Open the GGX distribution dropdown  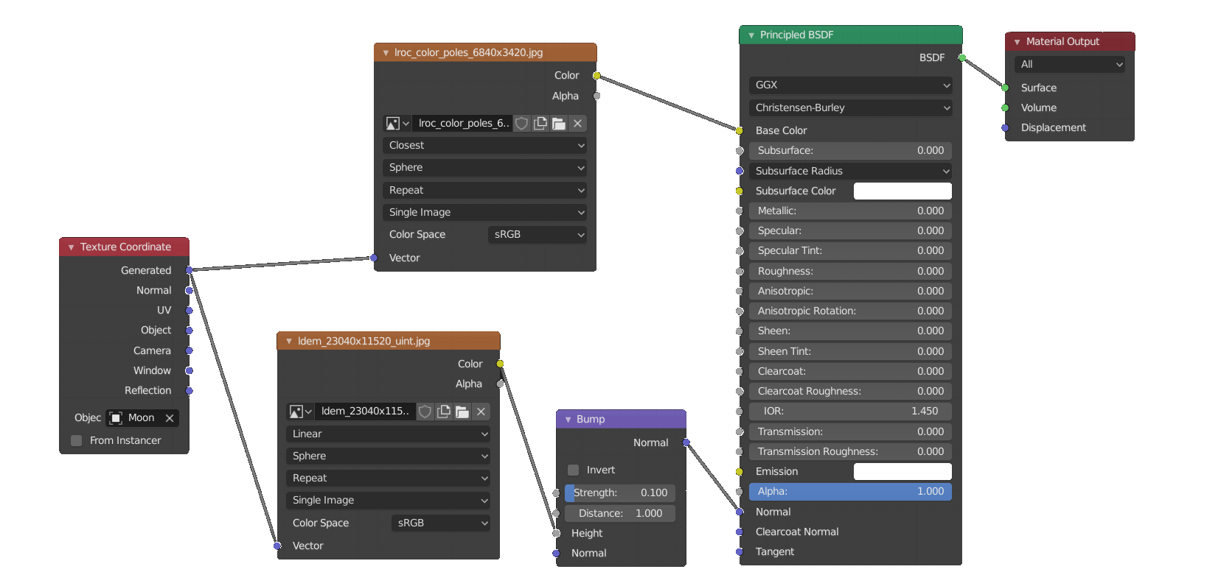tap(850, 85)
